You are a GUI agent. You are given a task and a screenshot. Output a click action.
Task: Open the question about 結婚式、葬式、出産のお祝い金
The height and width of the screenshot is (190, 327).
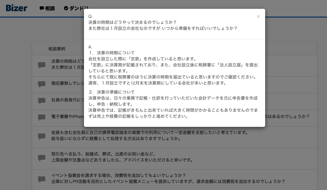pos(175,159)
